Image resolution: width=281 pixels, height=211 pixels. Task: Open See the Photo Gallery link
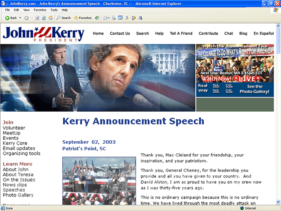click(x=255, y=89)
